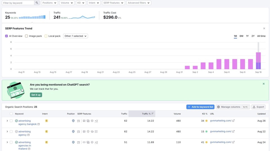The image size is (270, 151).
Task: Close the SERP Features Trend panel
Action: 264,29
